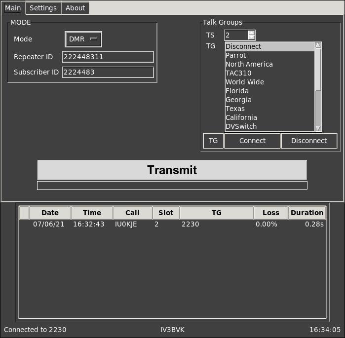The width and height of the screenshot is (345, 338).
Task: Click the Repeater ID input field
Action: 108,57
